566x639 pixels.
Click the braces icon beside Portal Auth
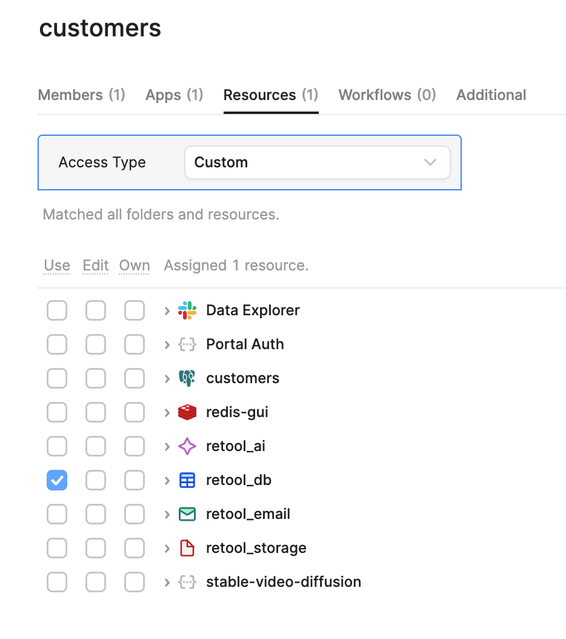point(187,344)
